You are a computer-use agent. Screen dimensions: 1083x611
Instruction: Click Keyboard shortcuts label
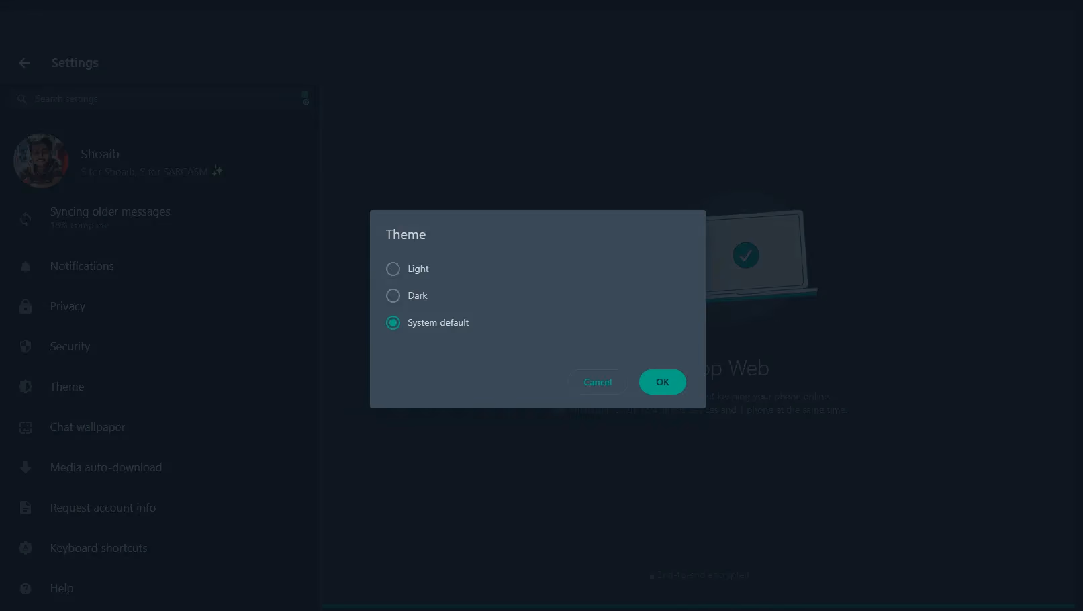[99, 548]
